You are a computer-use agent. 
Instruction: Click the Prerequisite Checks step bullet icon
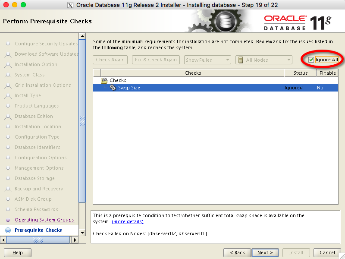8,230
